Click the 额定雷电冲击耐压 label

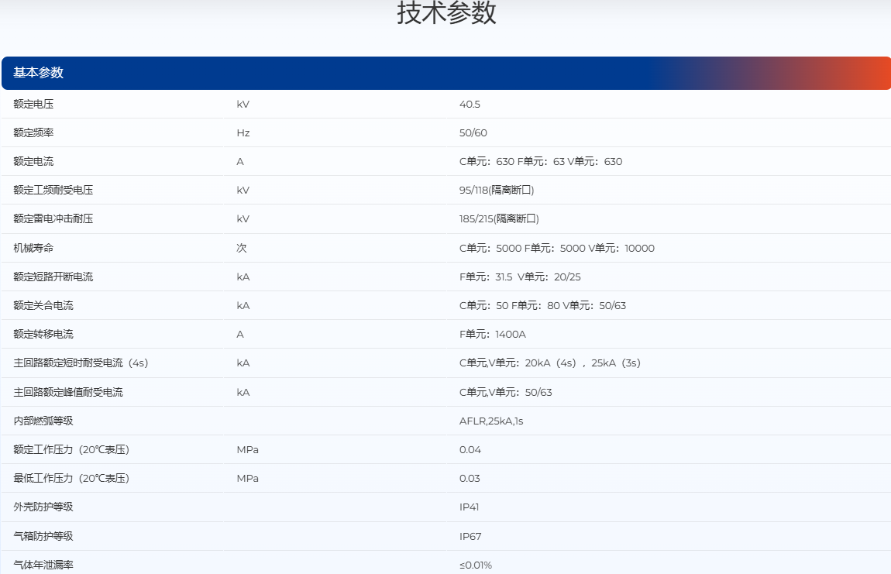(53, 218)
